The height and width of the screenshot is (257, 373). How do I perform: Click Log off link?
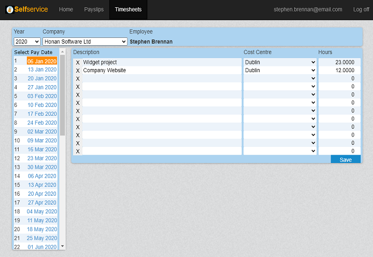pos(361,9)
